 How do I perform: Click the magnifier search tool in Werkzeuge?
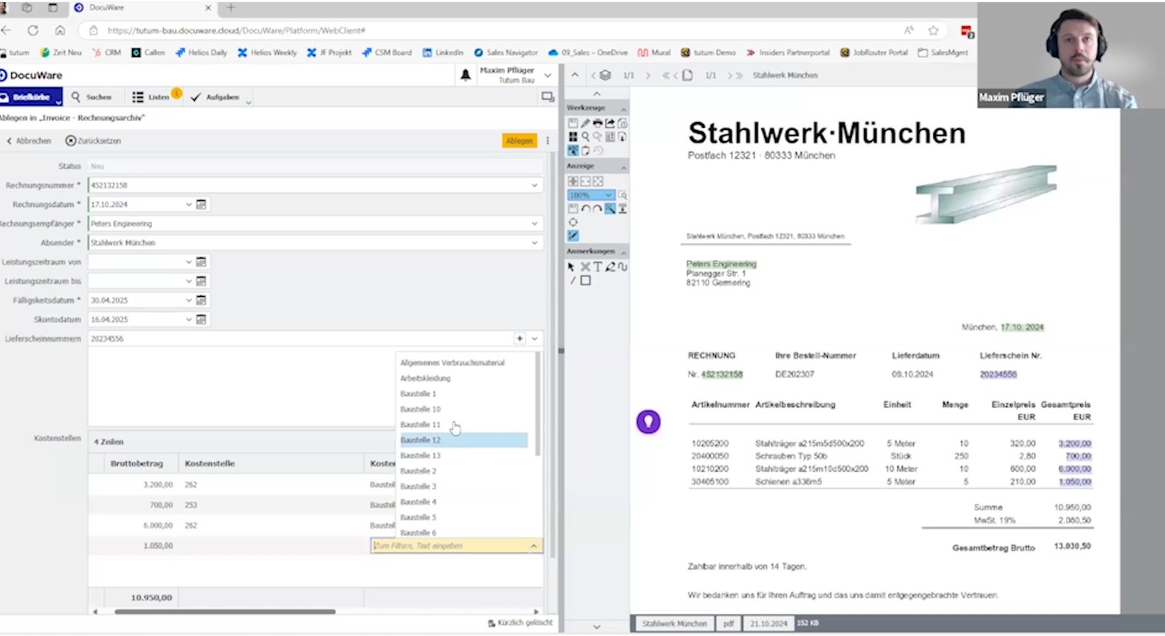585,137
